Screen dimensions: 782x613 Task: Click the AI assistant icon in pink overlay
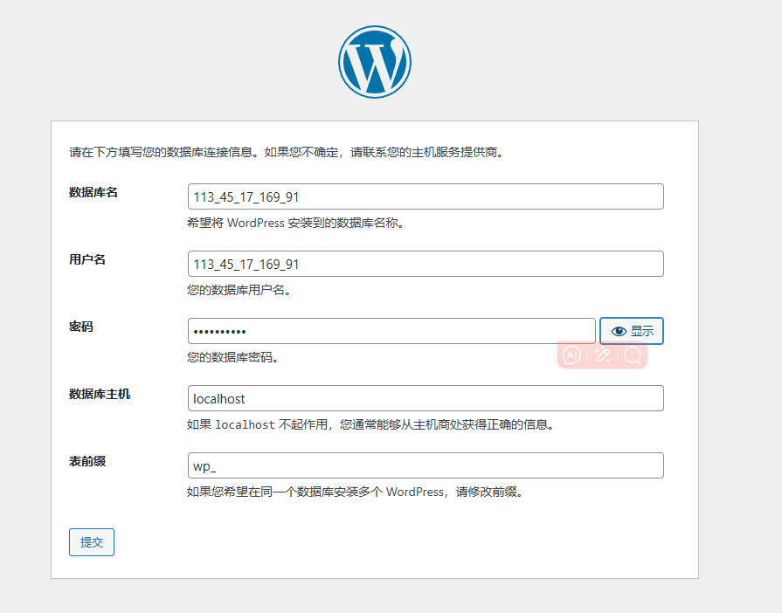click(571, 355)
